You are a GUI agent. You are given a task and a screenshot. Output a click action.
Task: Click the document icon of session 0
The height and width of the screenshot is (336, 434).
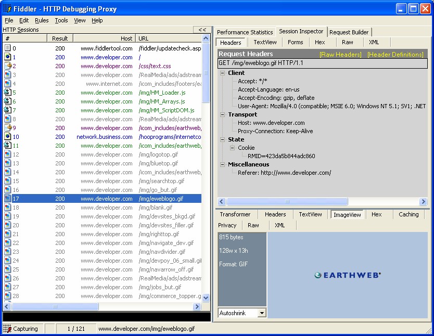pyautogui.click(x=8, y=48)
